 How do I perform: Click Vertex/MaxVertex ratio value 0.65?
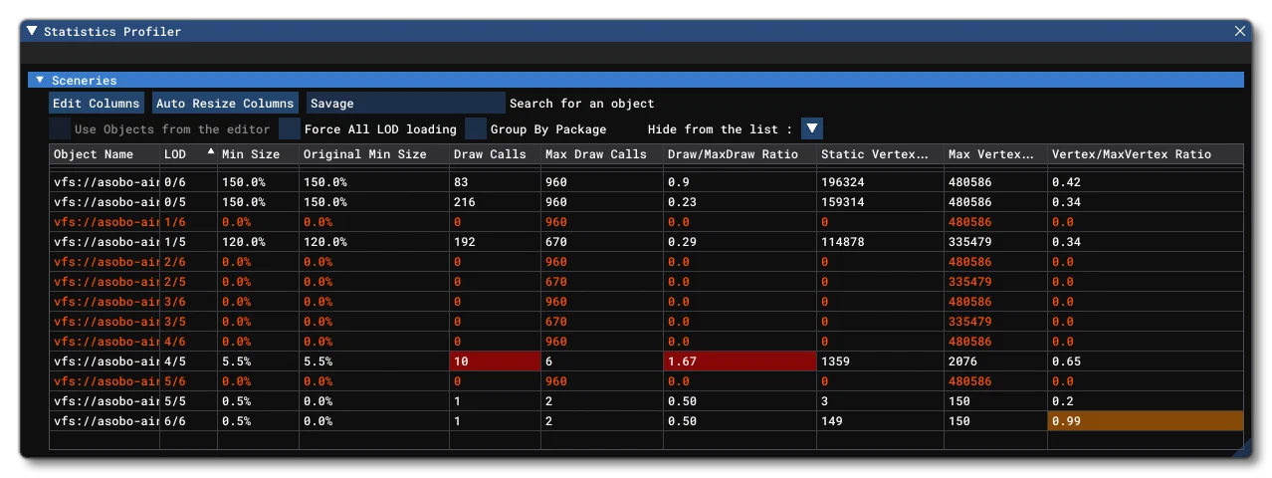tap(1066, 361)
